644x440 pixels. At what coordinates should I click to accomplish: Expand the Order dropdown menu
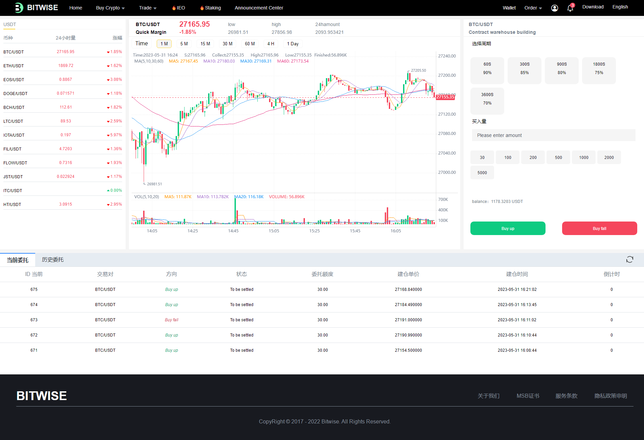coord(533,8)
